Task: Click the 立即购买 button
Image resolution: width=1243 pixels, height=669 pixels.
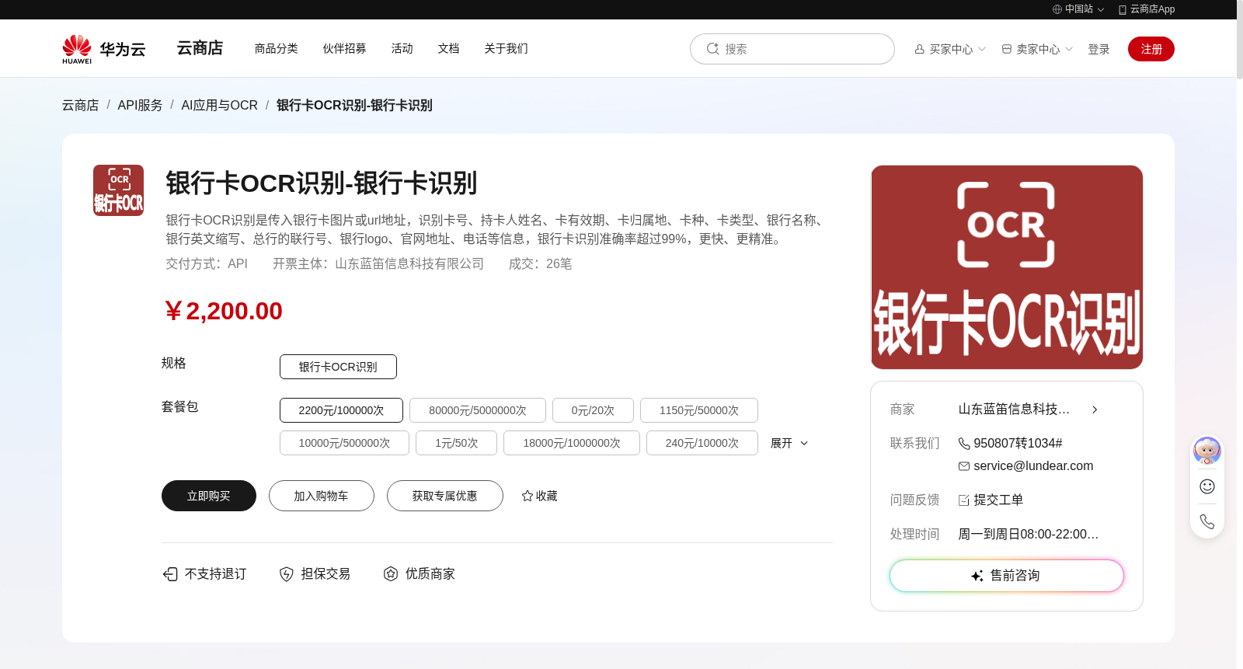Action: click(209, 496)
